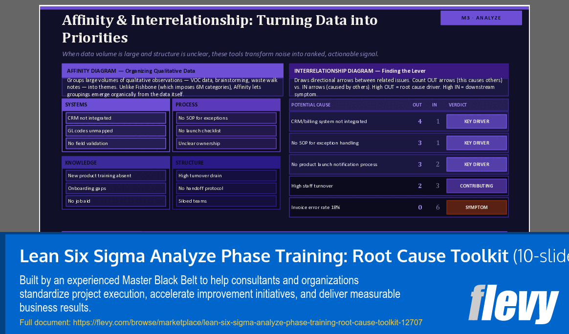Select the Onboarding gaps note

[x=116, y=188]
